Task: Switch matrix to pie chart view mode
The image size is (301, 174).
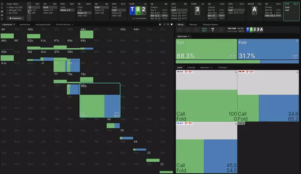Action: click(160, 25)
